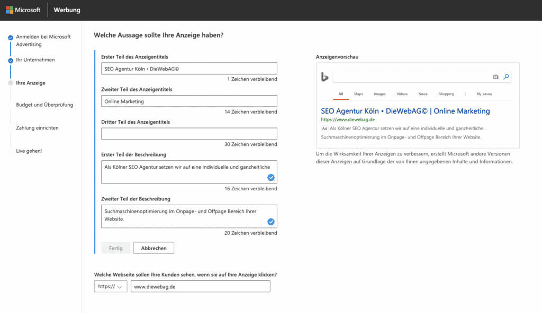Focus the Erster Teil der Beschreibung textarea
542x313 pixels.
(x=189, y=172)
